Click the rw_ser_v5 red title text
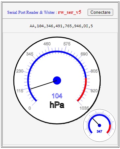Viewport: 120px width, 149px height. (70, 12)
